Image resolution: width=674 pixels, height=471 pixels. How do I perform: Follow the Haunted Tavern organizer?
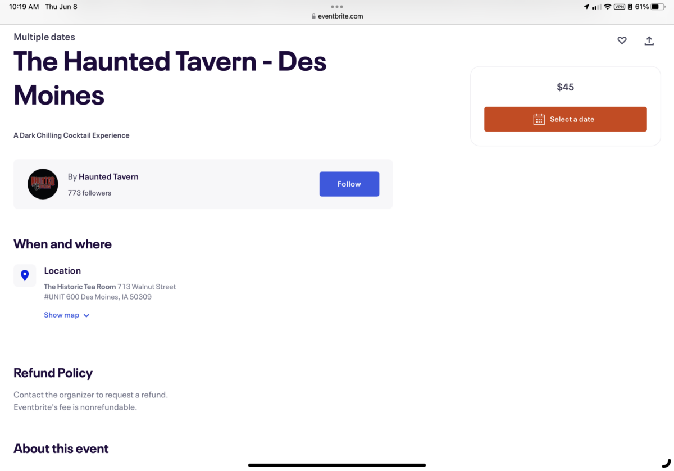349,184
